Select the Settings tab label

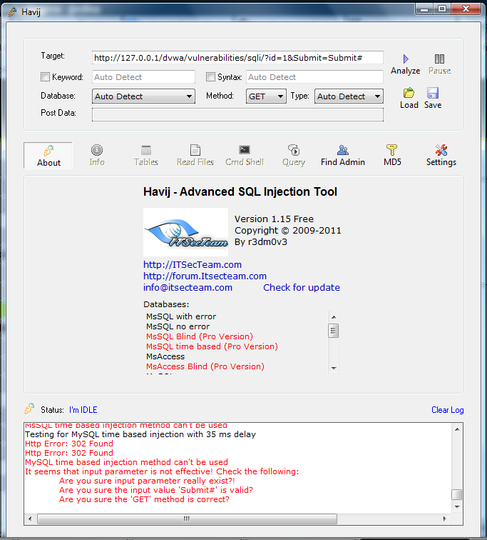(441, 162)
